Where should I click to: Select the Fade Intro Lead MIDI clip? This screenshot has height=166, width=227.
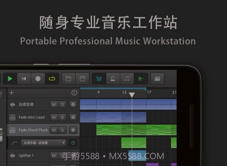pyautogui.click(x=113, y=117)
